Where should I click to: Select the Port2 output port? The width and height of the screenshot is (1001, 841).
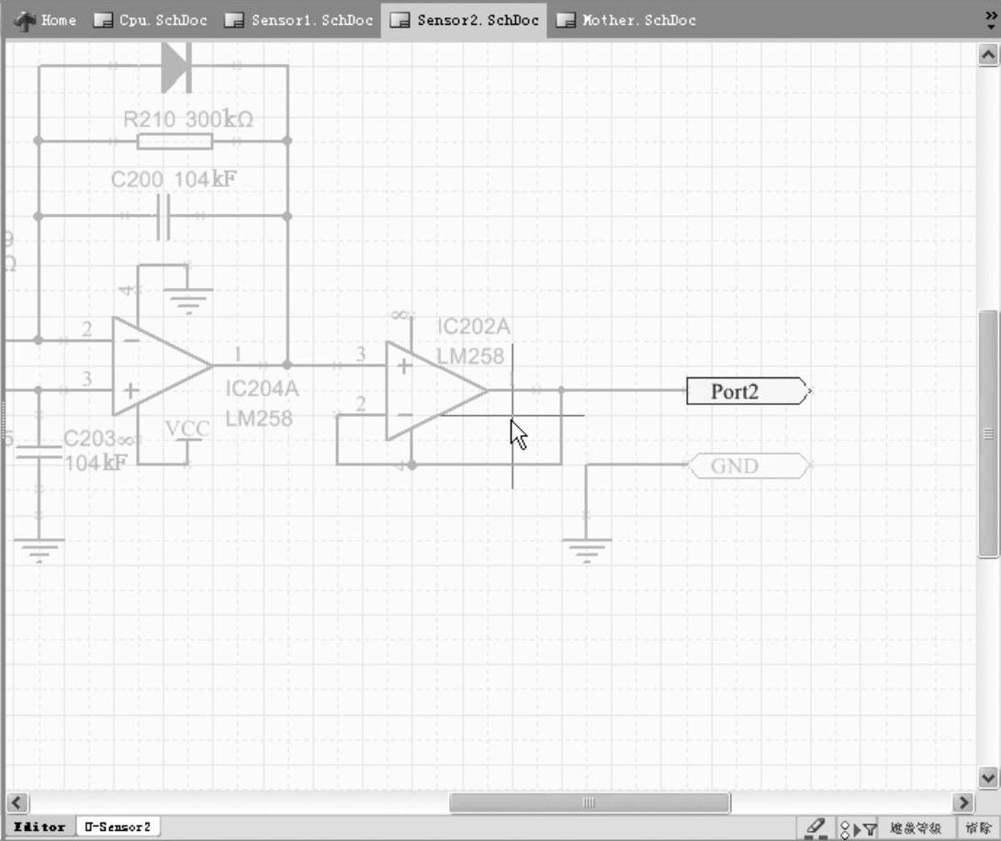coord(747,391)
